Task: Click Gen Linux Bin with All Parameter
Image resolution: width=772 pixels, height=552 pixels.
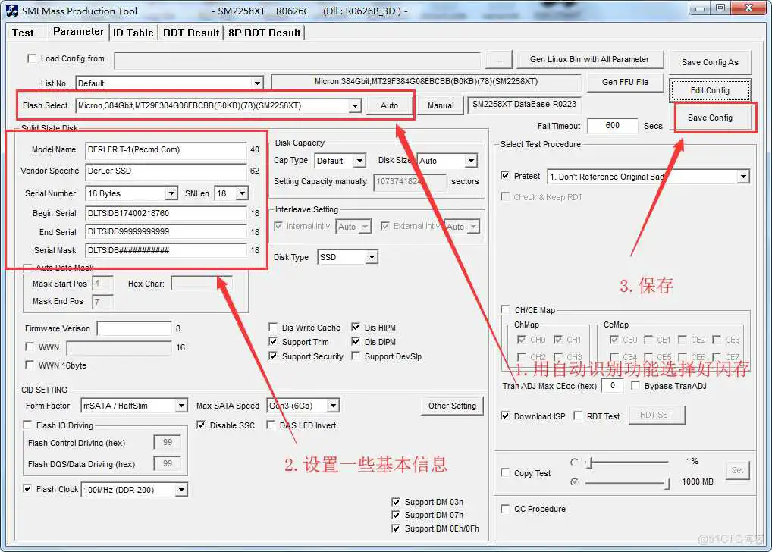Action: pyautogui.click(x=590, y=59)
